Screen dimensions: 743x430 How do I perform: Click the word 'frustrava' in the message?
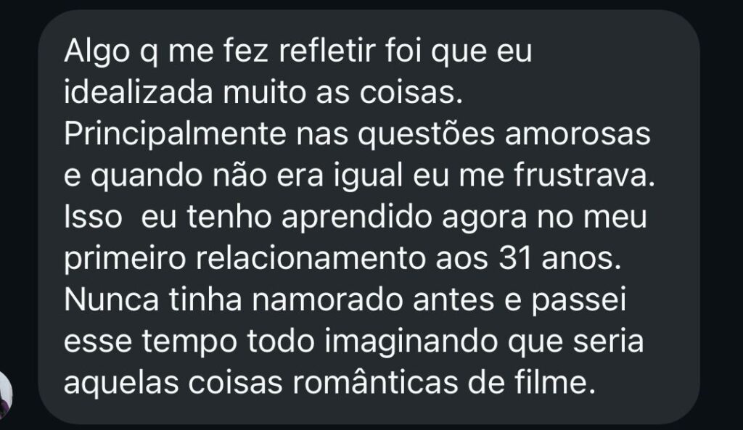point(584,175)
